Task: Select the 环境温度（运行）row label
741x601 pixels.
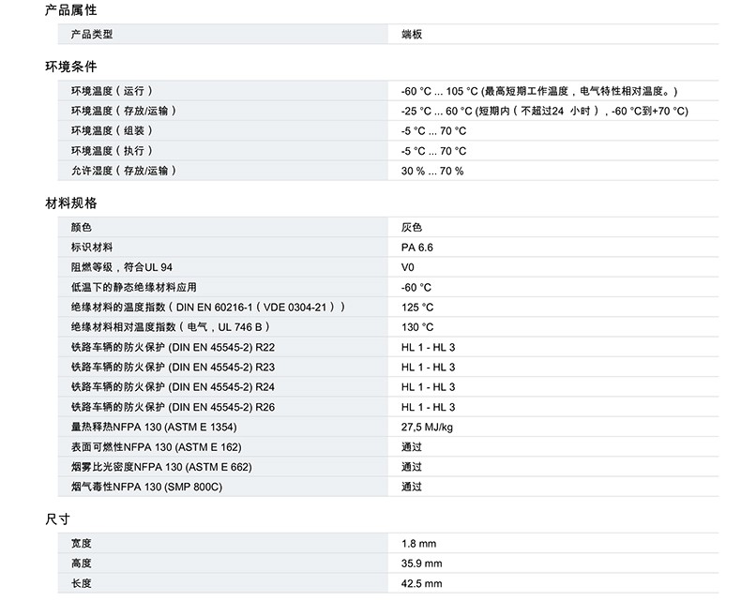Action: [x=112, y=91]
